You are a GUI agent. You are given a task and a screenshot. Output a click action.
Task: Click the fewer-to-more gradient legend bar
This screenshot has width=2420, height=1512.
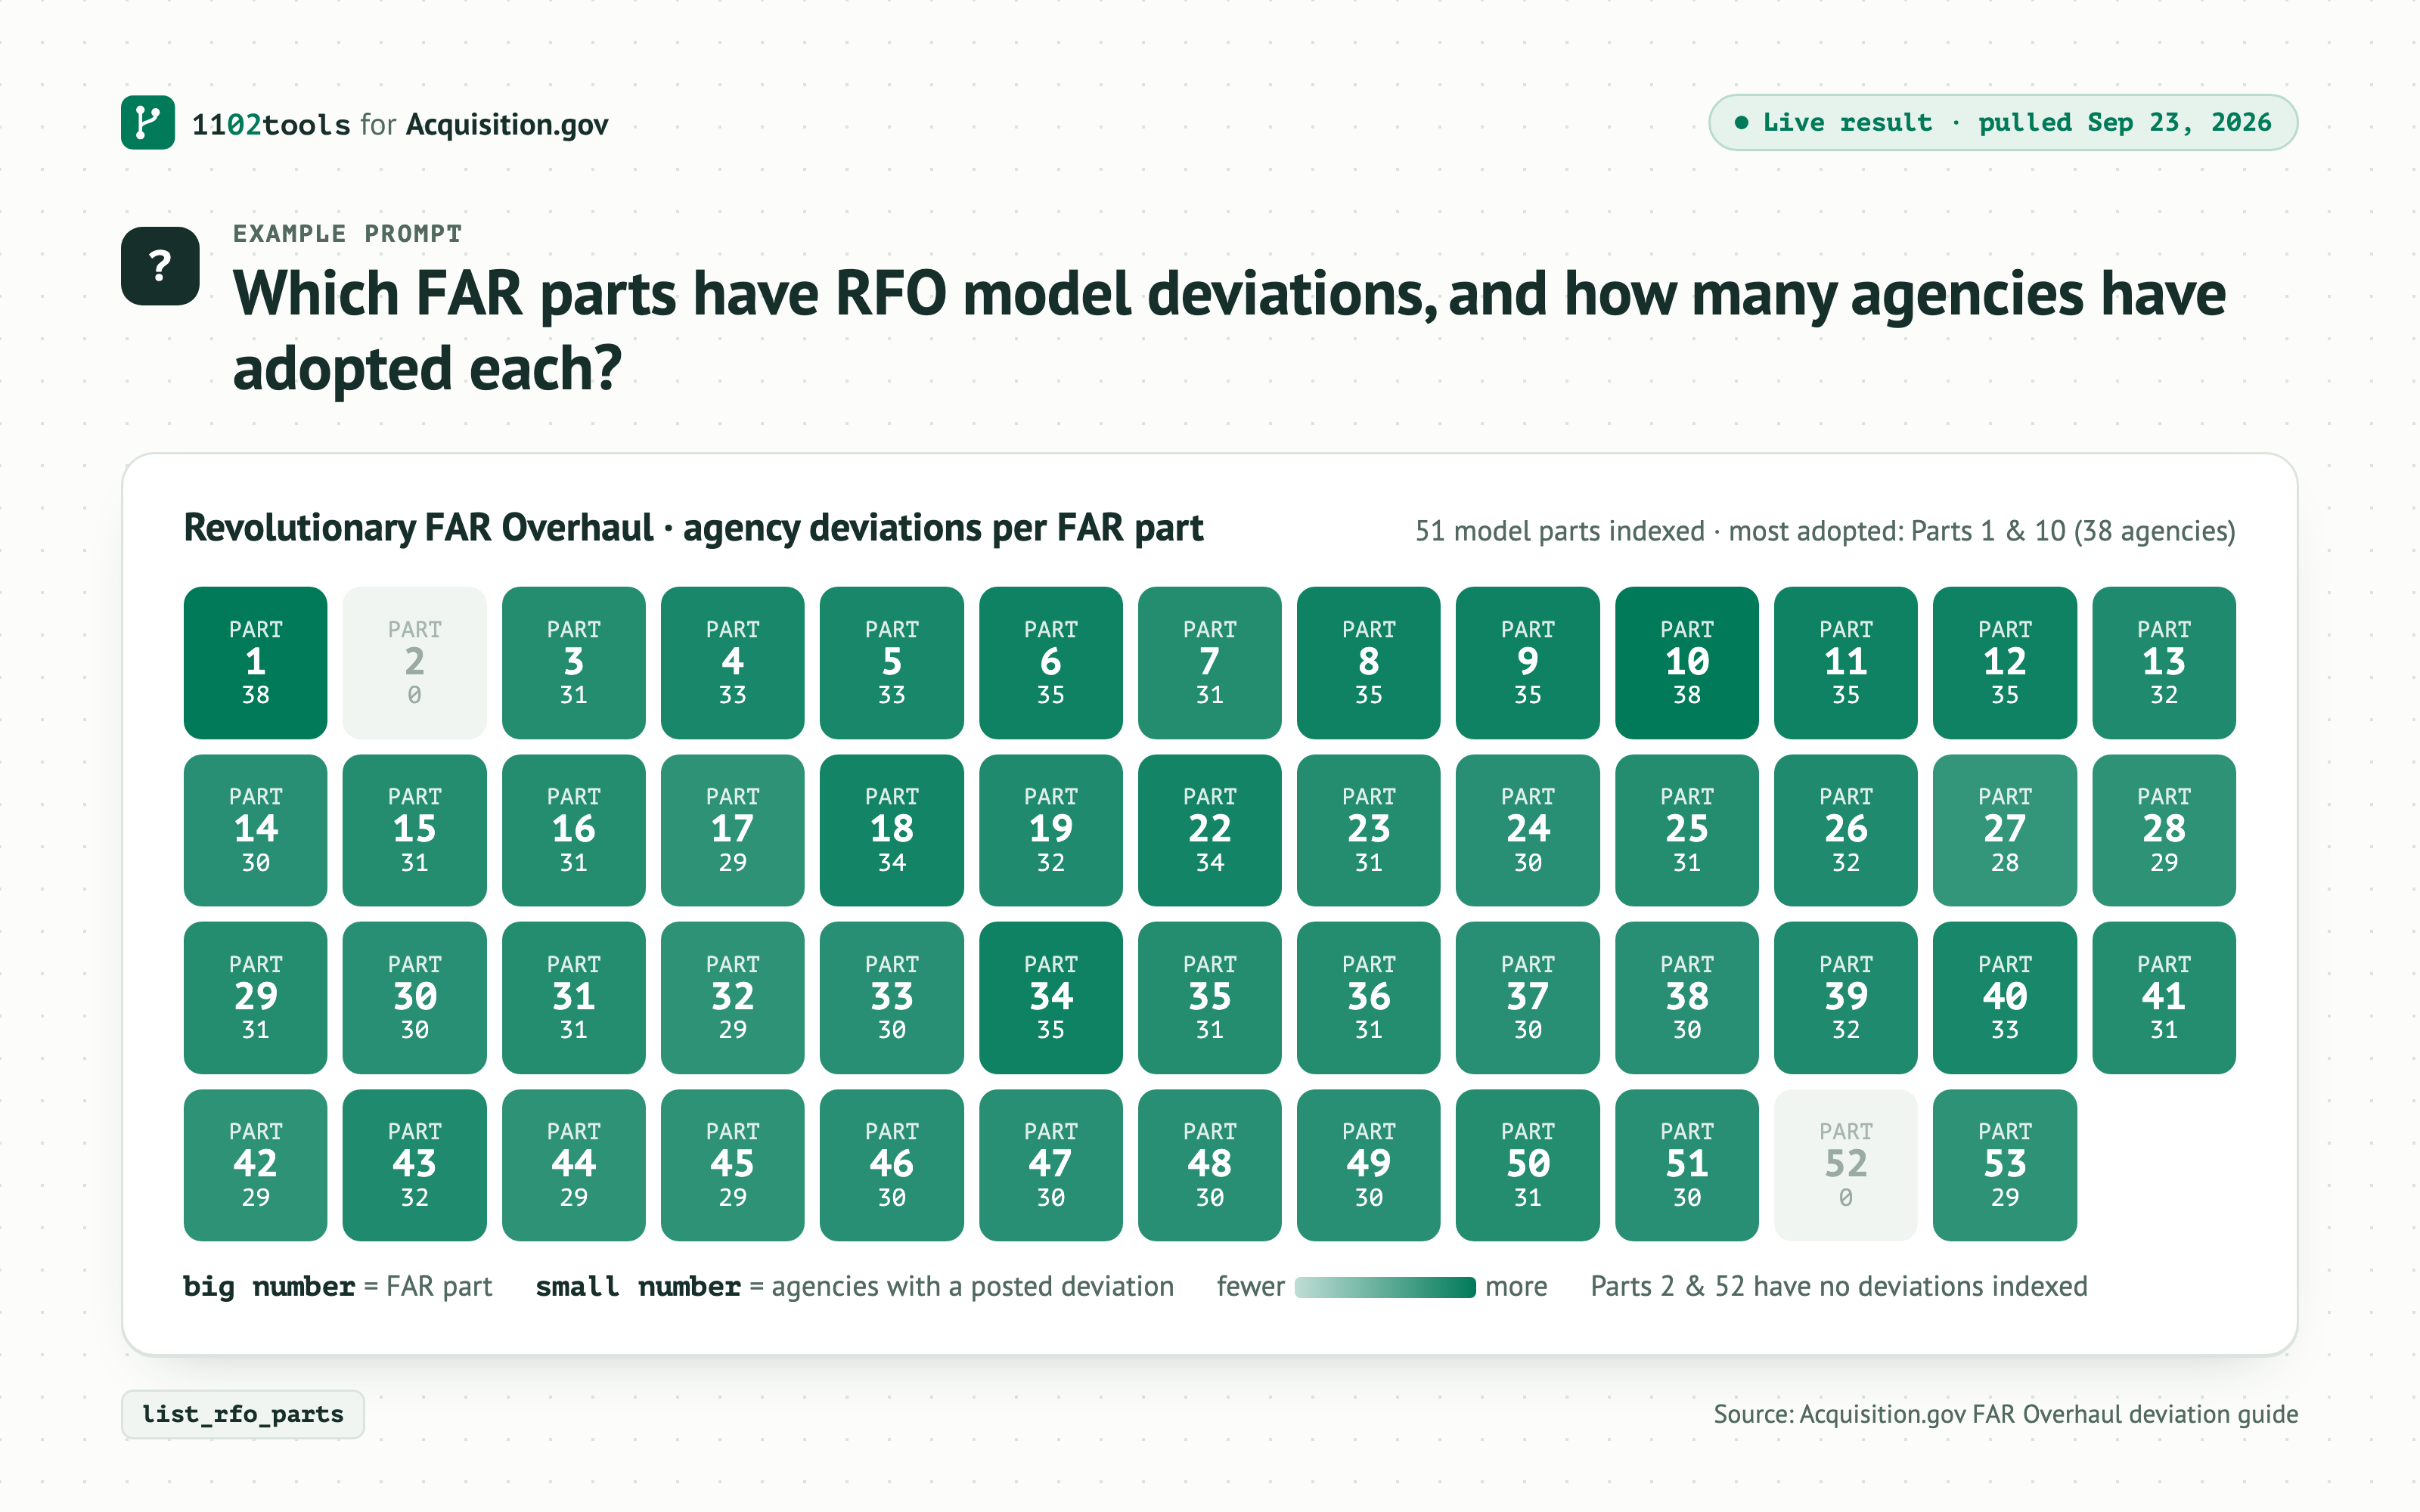[x=1385, y=1287]
